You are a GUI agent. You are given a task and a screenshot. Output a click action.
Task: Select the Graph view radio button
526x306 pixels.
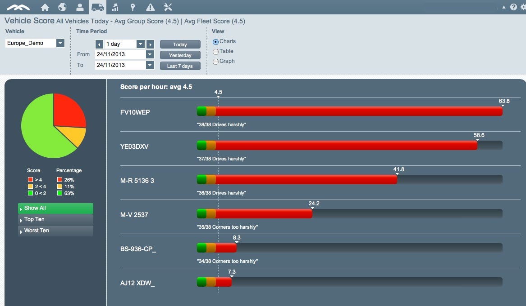[215, 61]
